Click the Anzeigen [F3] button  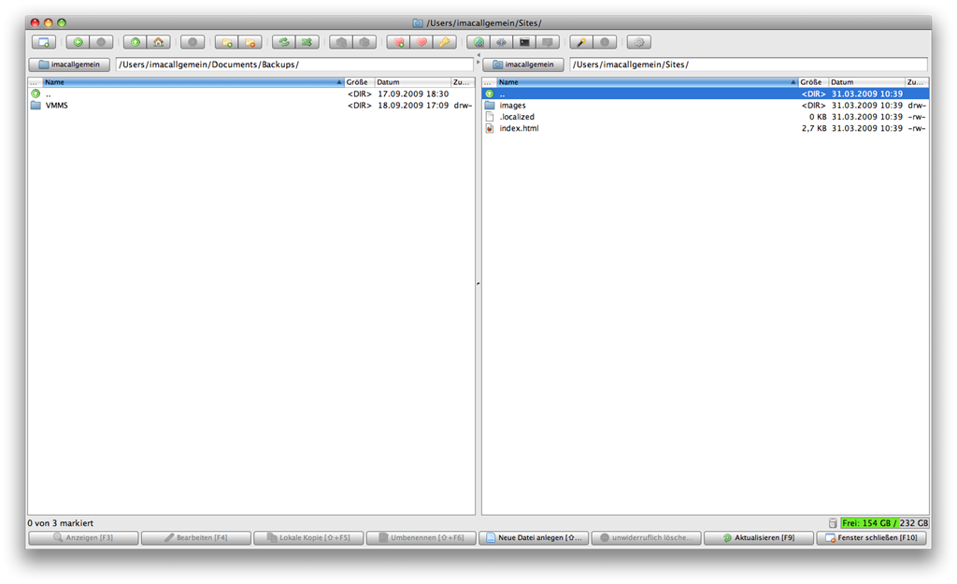point(83,537)
